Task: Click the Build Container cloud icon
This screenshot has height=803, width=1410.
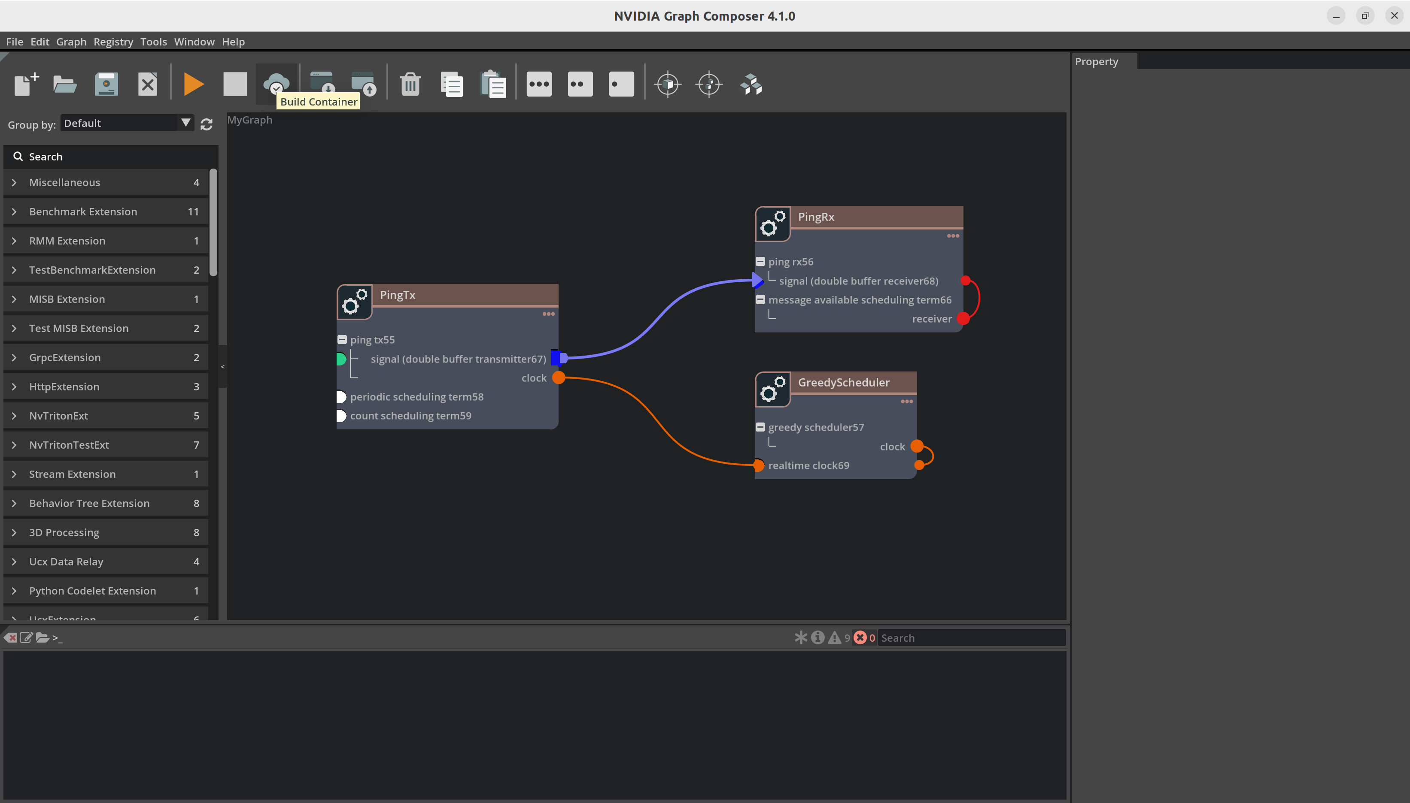Action: (x=276, y=85)
